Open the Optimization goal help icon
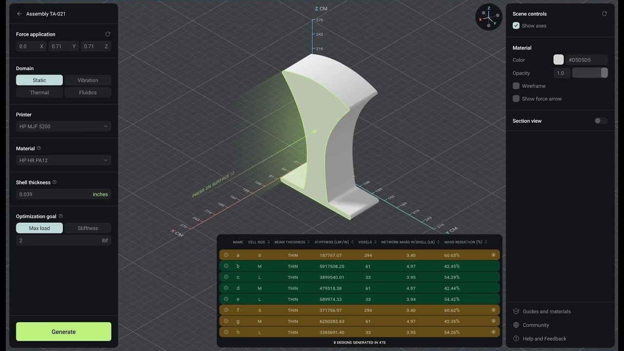The width and height of the screenshot is (624, 351). tap(60, 216)
